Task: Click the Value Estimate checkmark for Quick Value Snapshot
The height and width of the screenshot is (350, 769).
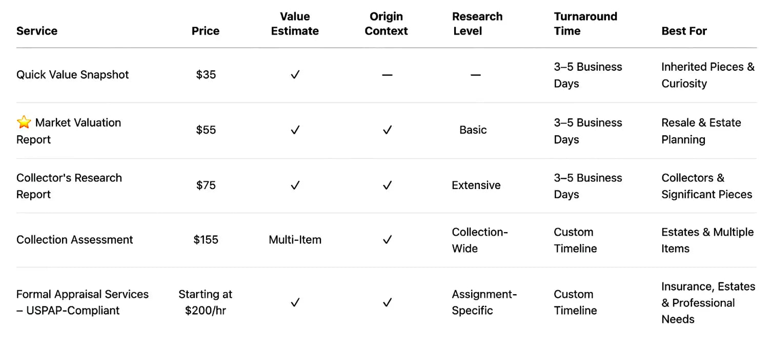Action: click(295, 75)
